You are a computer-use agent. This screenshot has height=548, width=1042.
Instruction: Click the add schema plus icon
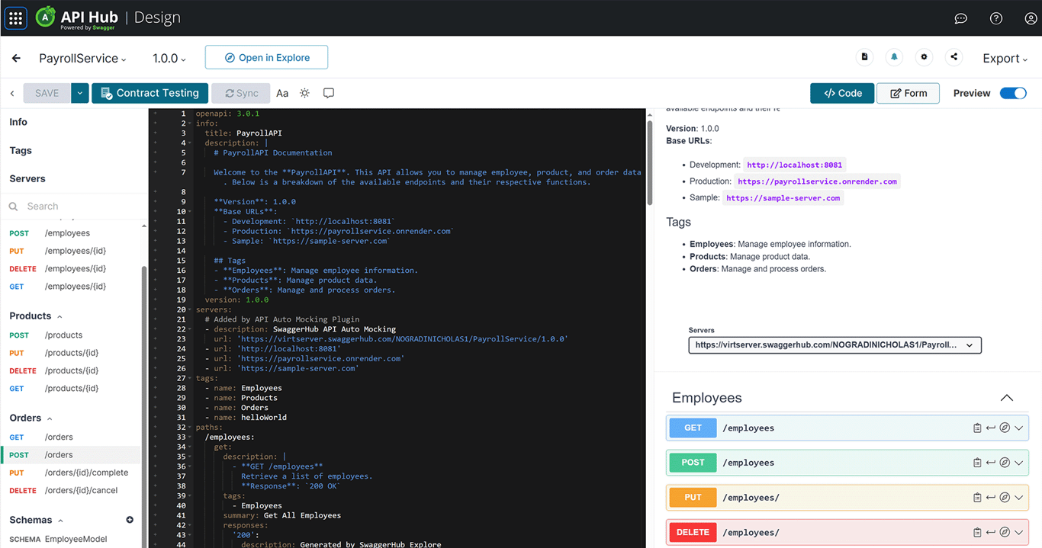[x=130, y=520]
